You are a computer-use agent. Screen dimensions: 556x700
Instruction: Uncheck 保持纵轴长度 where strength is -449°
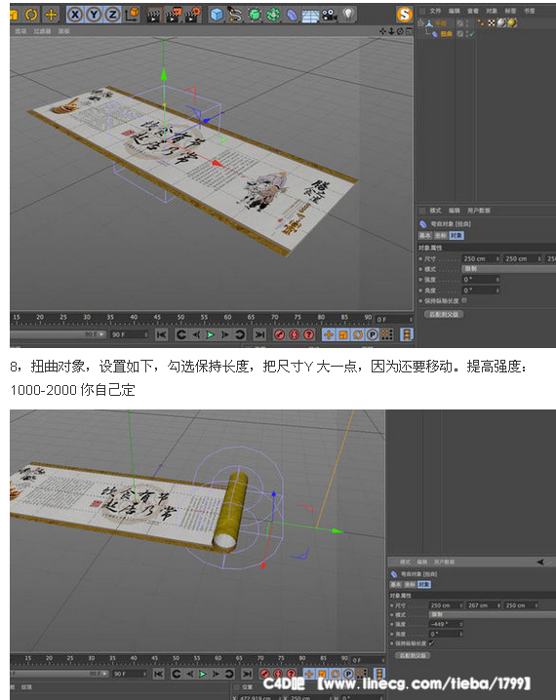click(x=430, y=642)
